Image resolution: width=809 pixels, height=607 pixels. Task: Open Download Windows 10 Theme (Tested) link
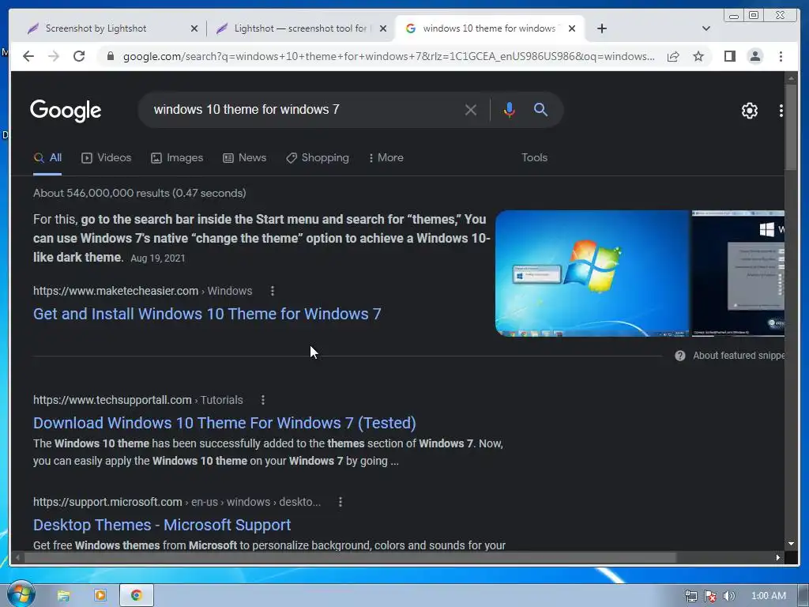(x=224, y=423)
